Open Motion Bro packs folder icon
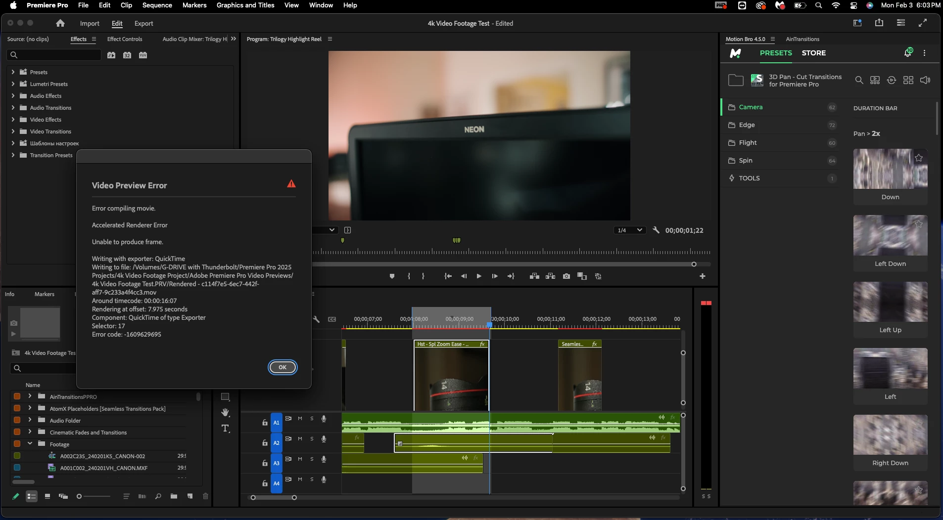Viewport: 943px width, 520px height. coord(736,80)
